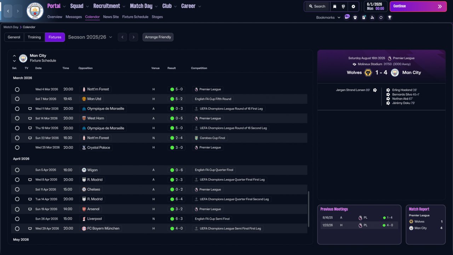Select the Wigan fixture radio button
The height and width of the screenshot is (255, 453).
click(x=17, y=170)
